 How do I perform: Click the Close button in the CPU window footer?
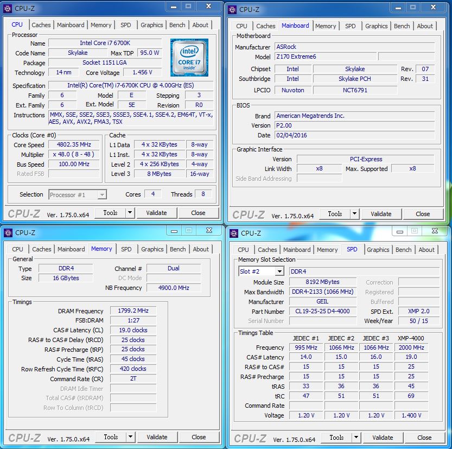pos(199,213)
